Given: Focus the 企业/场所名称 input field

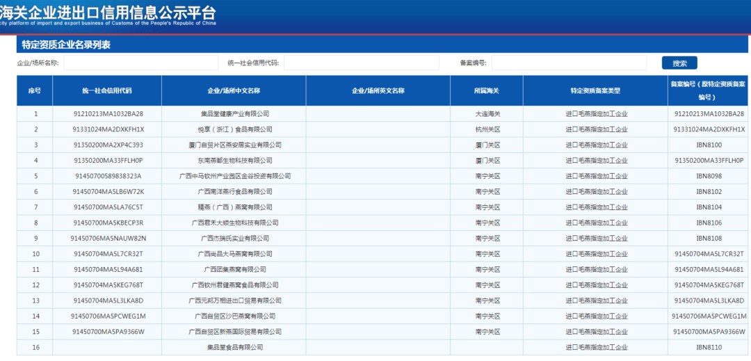Looking at the screenshot, I should (140, 63).
